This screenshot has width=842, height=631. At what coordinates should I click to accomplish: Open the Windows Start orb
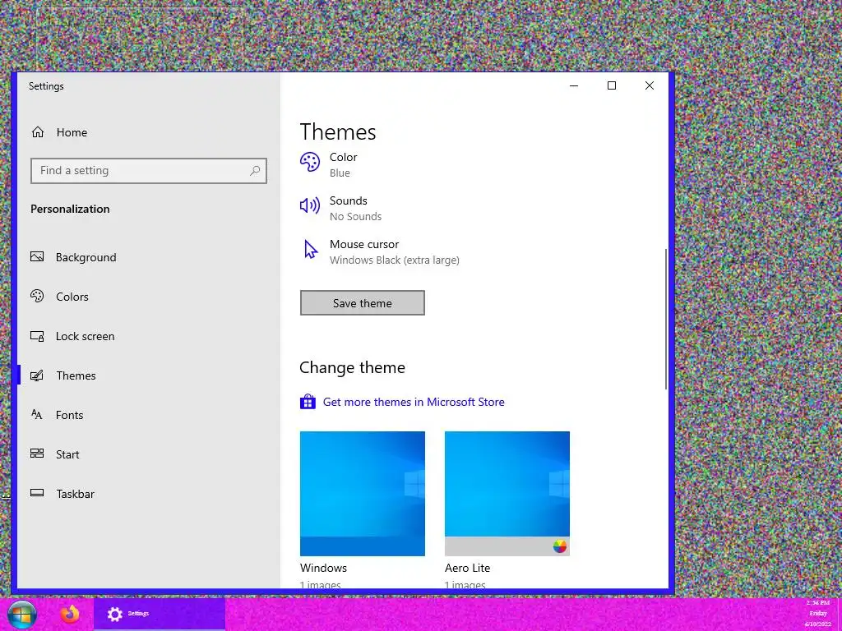click(x=22, y=615)
